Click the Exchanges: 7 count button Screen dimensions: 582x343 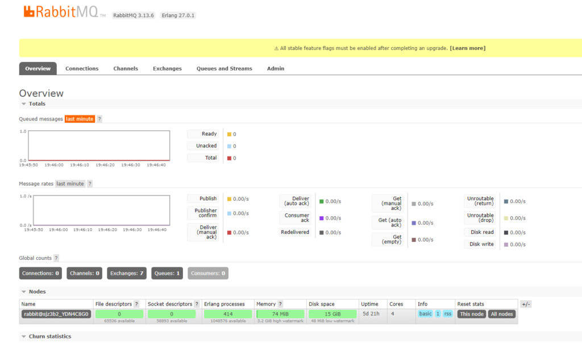click(x=127, y=273)
